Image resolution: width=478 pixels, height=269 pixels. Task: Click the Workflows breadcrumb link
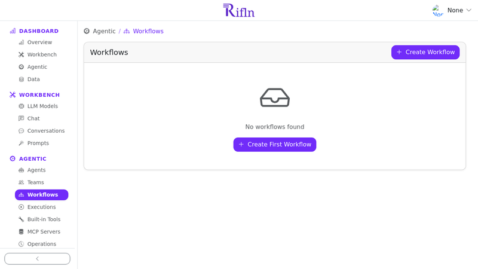[x=148, y=31]
